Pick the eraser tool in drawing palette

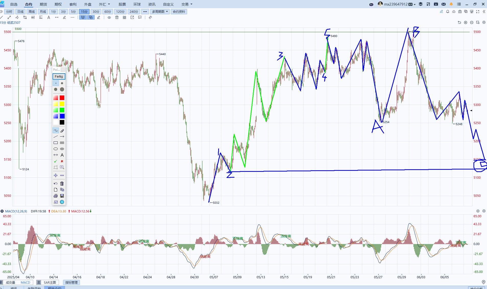pos(62,130)
